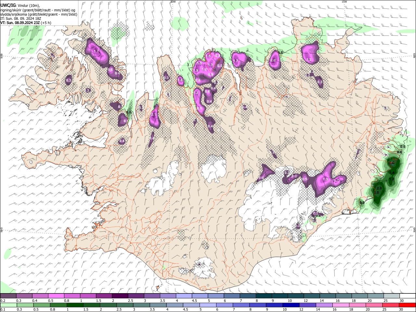The height and width of the screenshot is (312, 416).
Task: Click the 1.0 snowfall value label
Action: [204, 70]
